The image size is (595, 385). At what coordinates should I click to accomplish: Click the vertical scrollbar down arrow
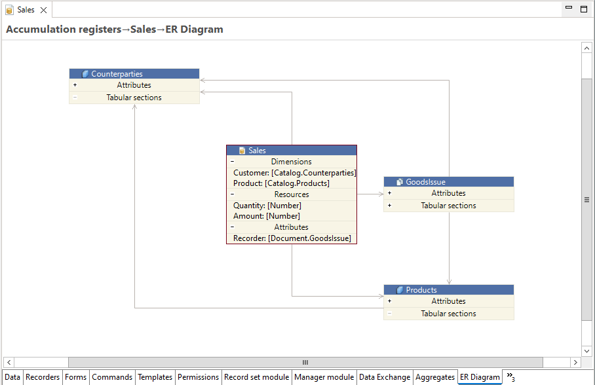586,352
